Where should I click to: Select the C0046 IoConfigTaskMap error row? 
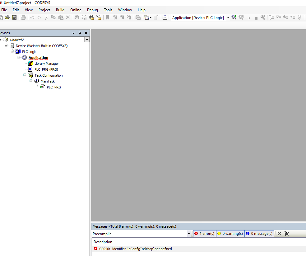coord(199,249)
